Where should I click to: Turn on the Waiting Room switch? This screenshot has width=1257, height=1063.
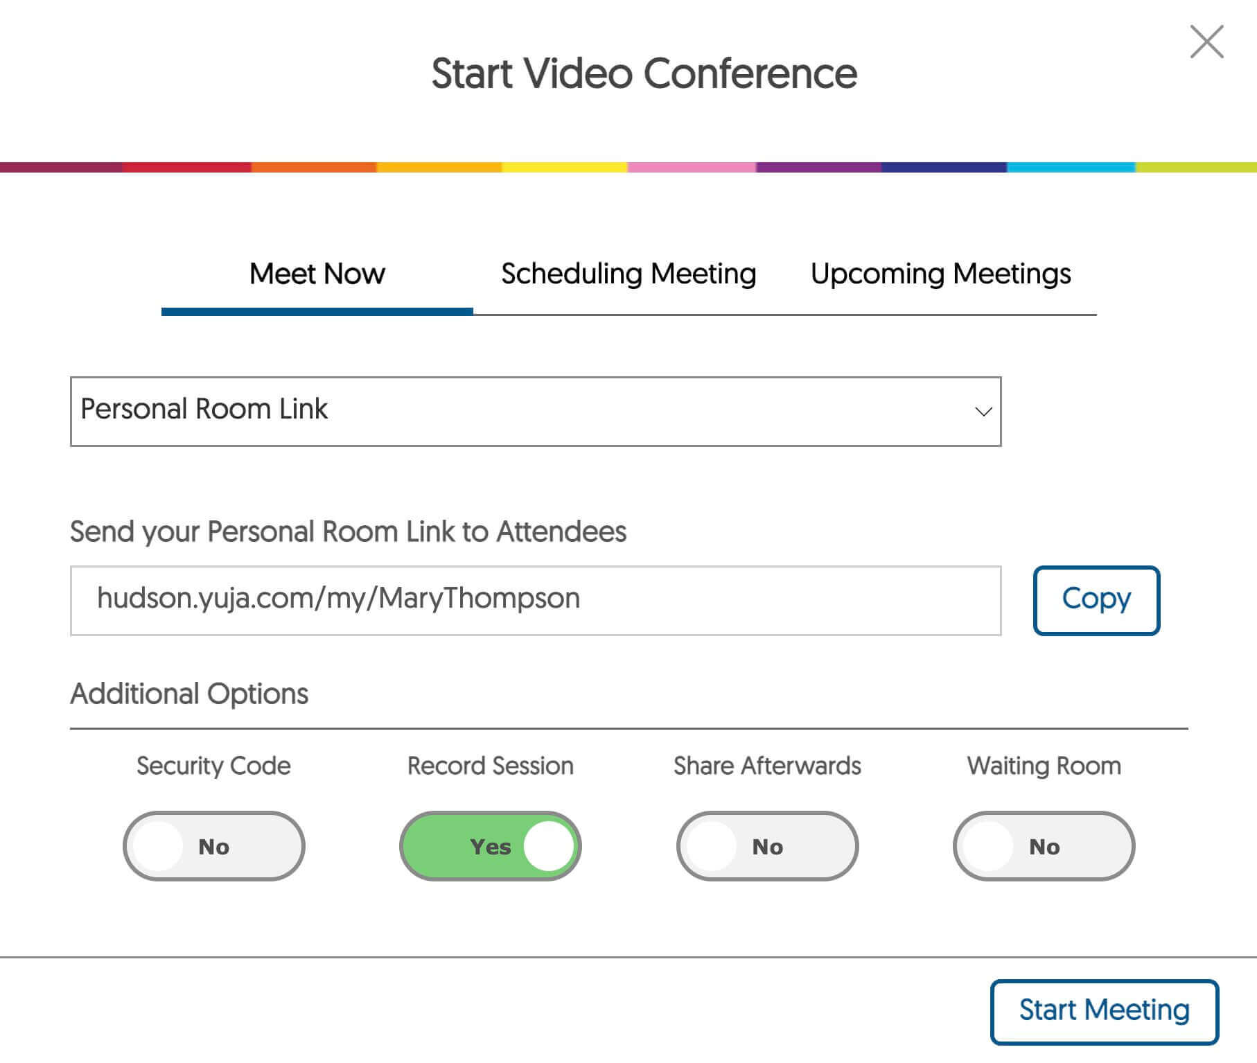click(x=1044, y=846)
